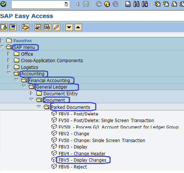Screen dimensions: 184x173
Task: Expand the Office folder
Action: point(9,54)
